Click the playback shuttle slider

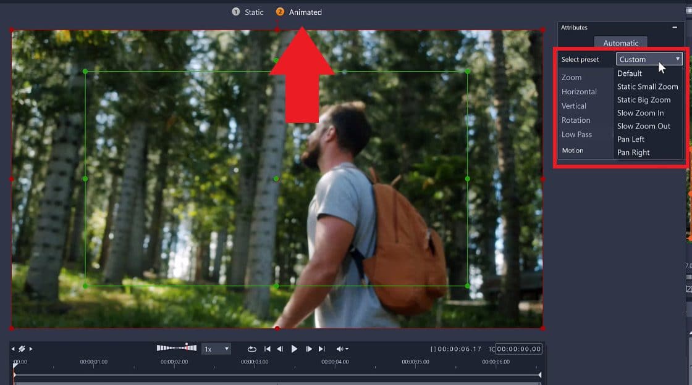(180, 347)
